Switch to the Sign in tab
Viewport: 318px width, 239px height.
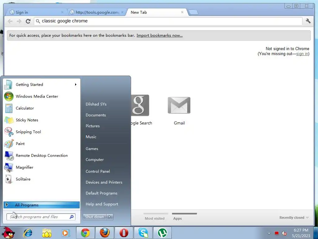[37, 12]
